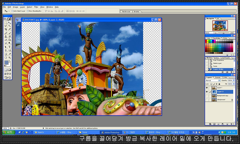Click the Delete Layer history state

pos(217,63)
